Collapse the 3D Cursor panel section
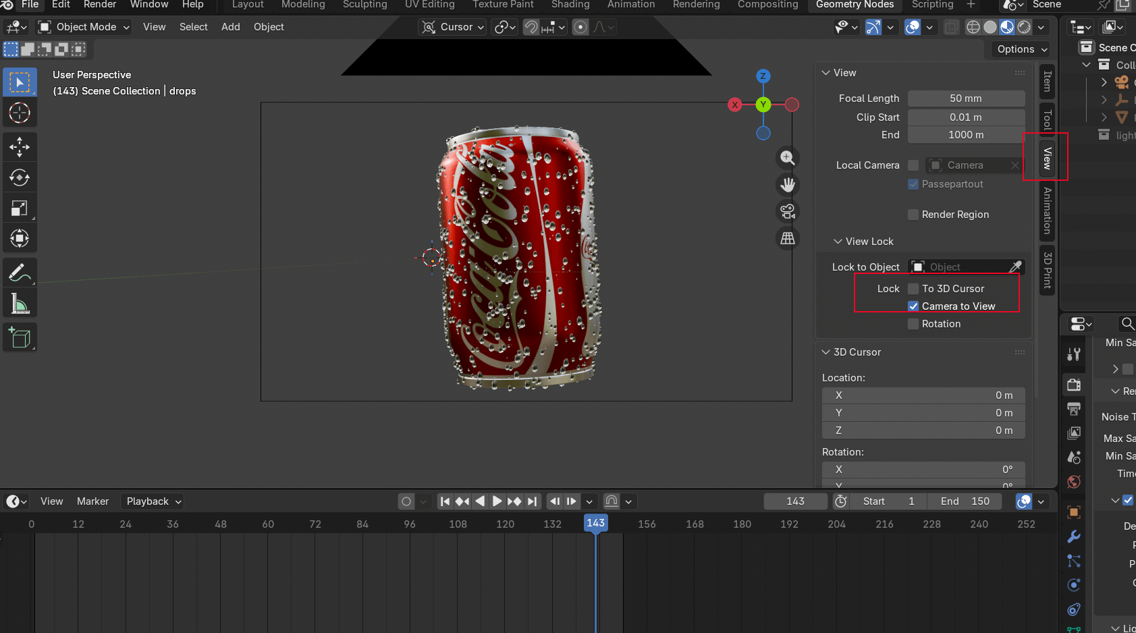The height and width of the screenshot is (633, 1136). tap(826, 352)
